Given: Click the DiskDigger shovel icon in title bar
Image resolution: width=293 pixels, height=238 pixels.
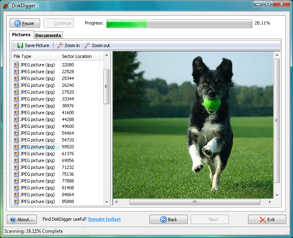Looking at the screenshot, I should click(6, 6).
